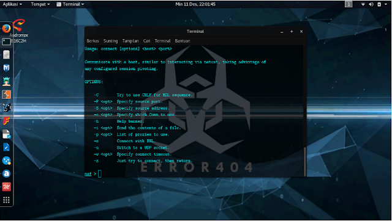Image resolution: width=392 pixels, height=221 pixels.
Task: Open the Cari menu in Terminal
Action: [147, 41]
